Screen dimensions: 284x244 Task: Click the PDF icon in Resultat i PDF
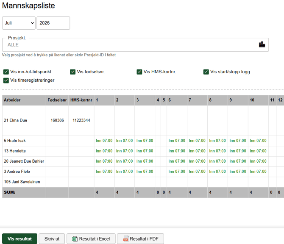pos(126,239)
